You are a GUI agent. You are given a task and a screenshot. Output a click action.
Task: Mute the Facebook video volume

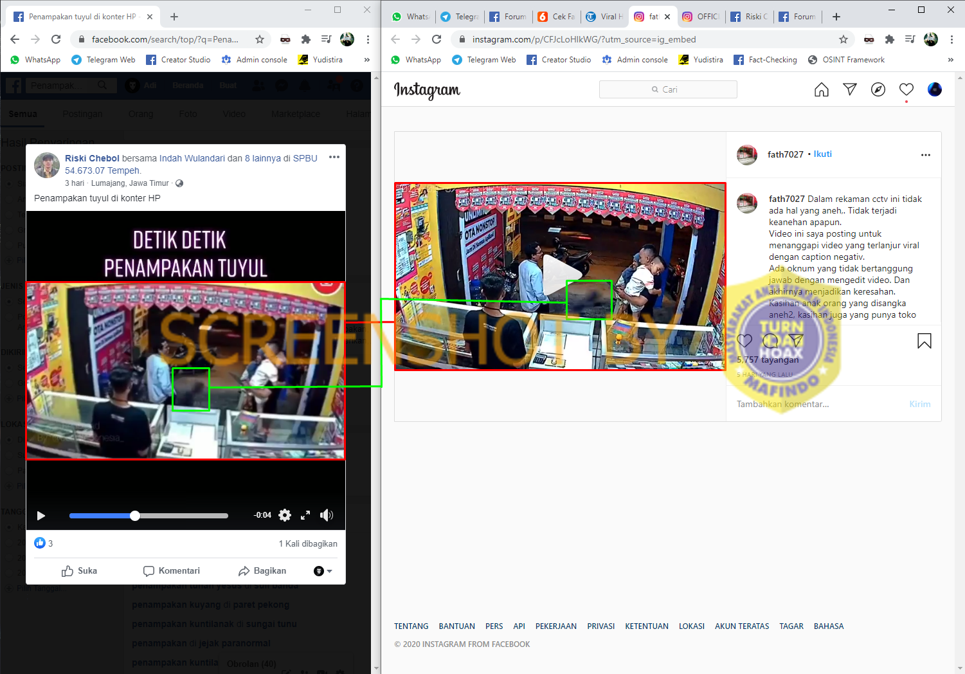327,515
